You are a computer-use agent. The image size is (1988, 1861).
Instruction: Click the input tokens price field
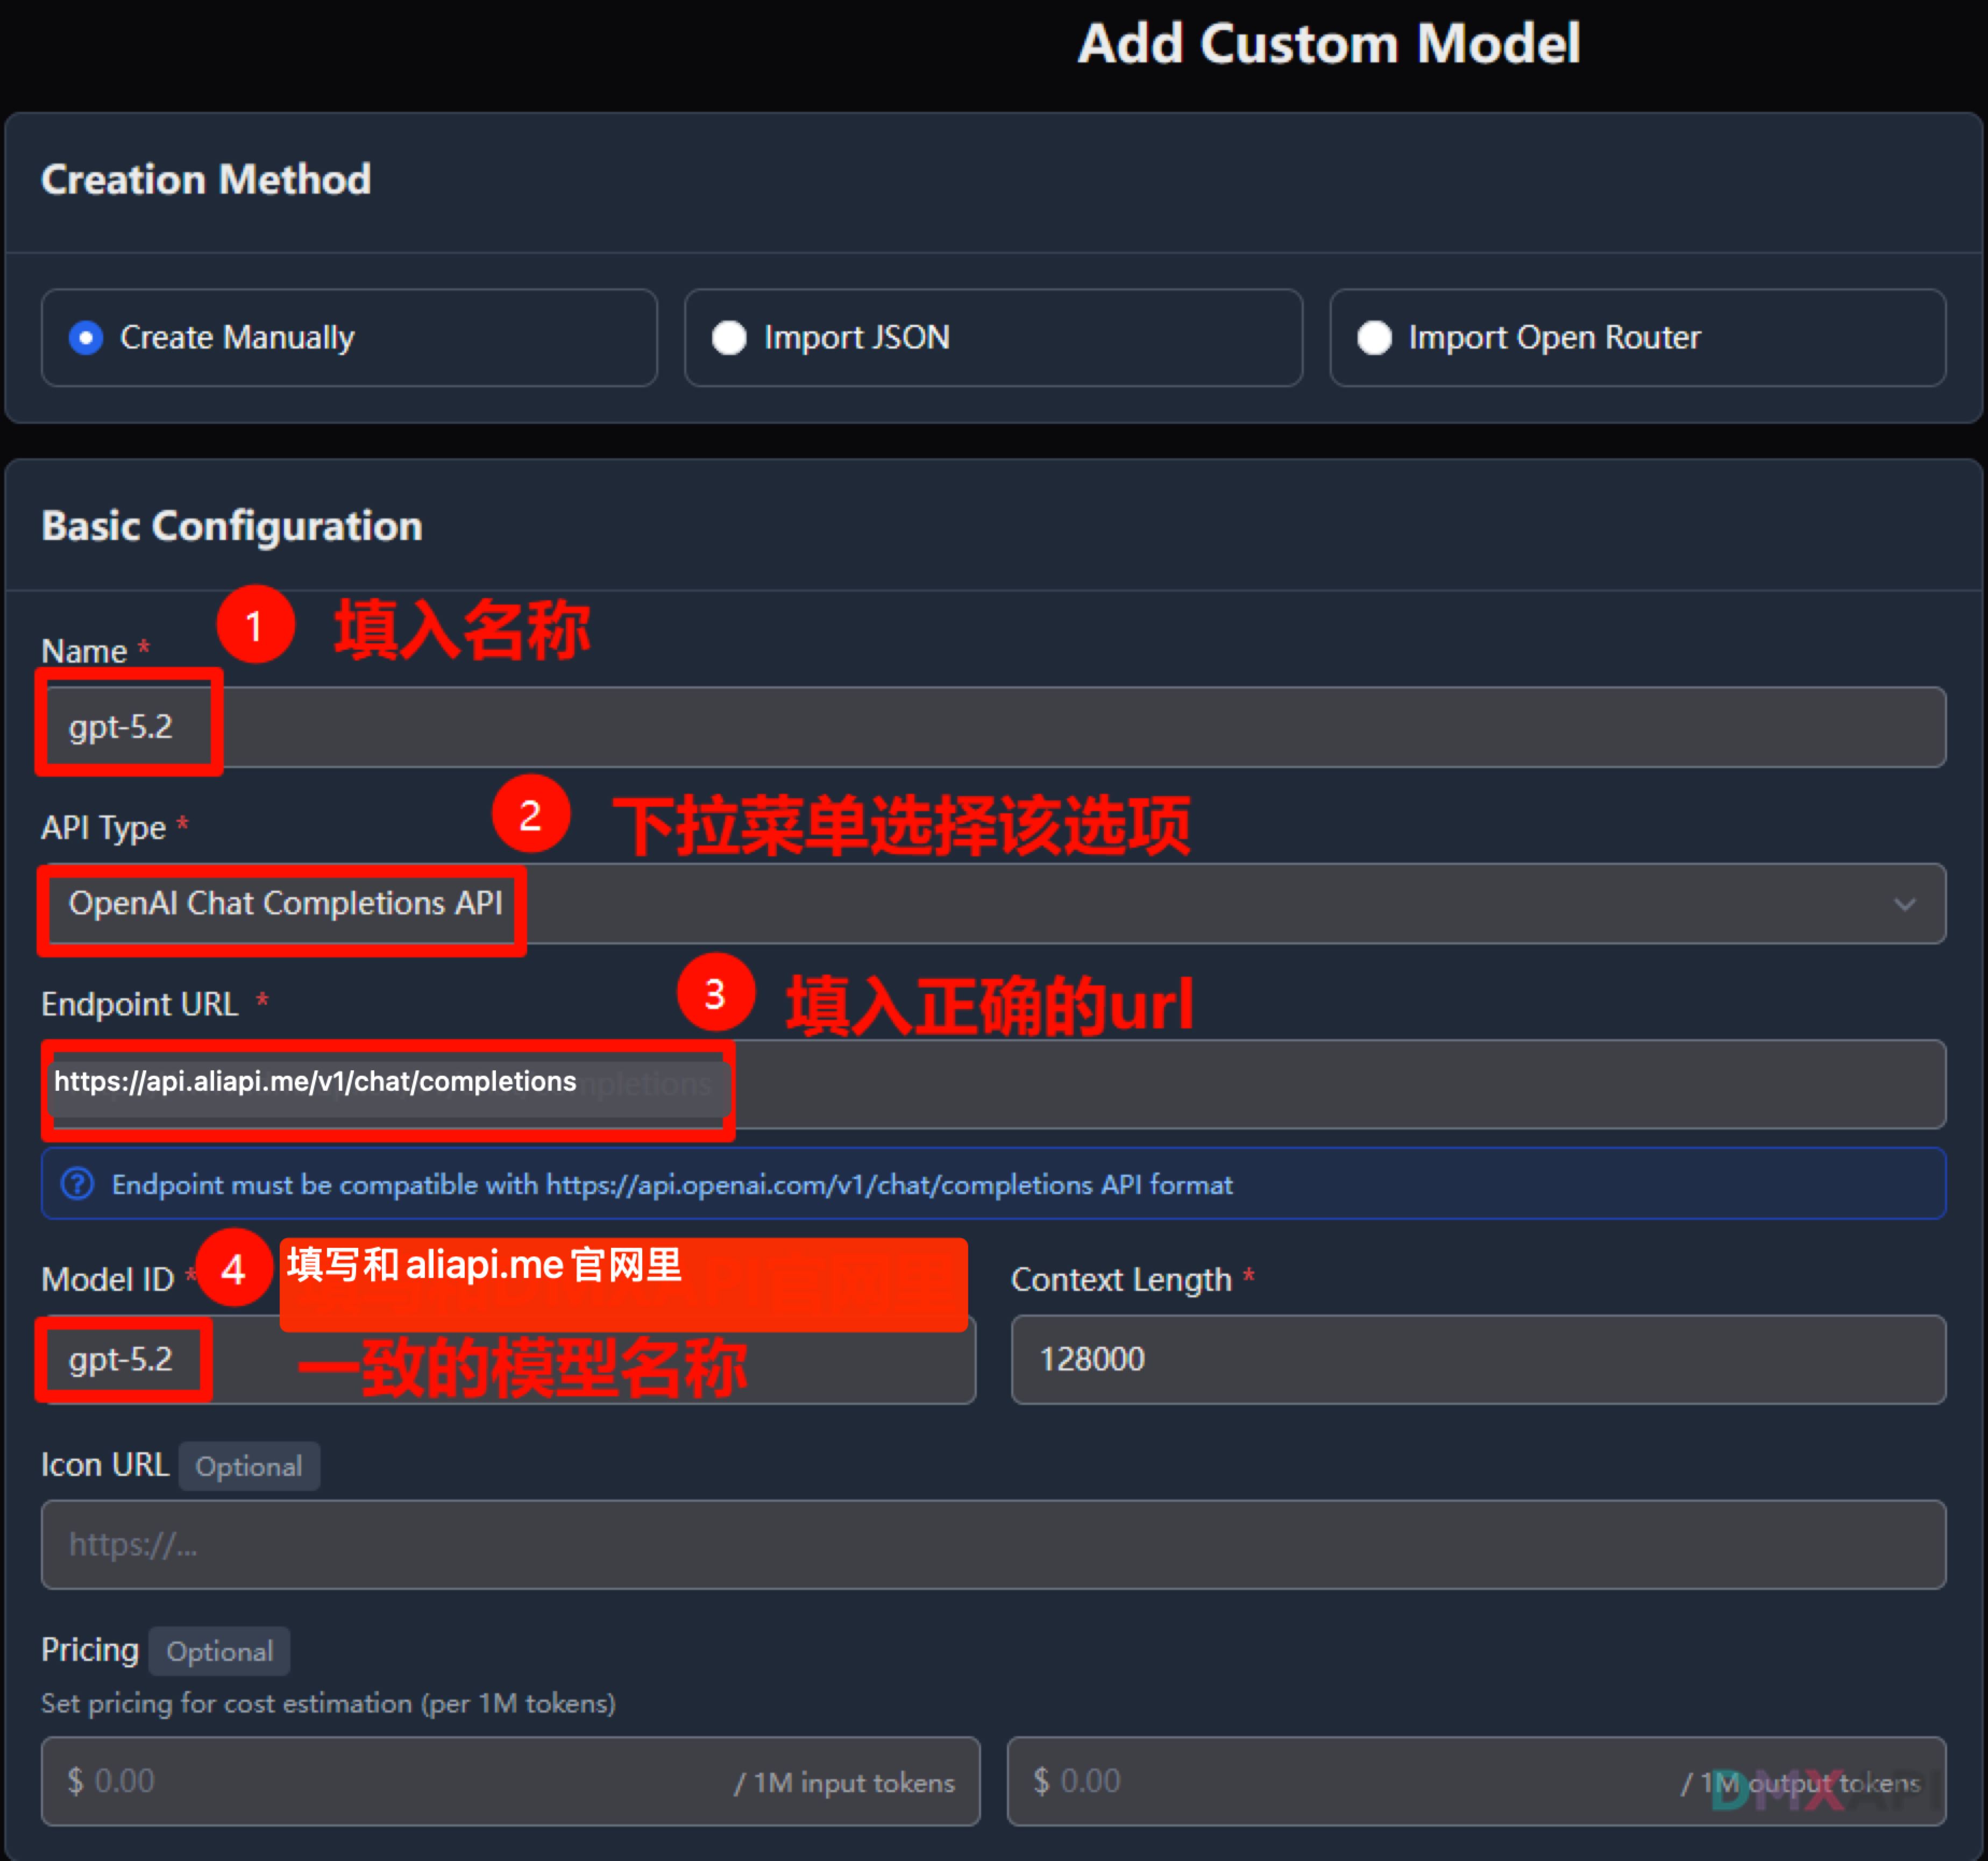tap(510, 1781)
